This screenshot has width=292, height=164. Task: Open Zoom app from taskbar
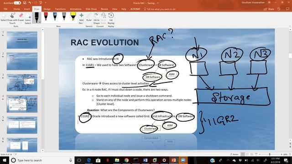click(x=183, y=160)
